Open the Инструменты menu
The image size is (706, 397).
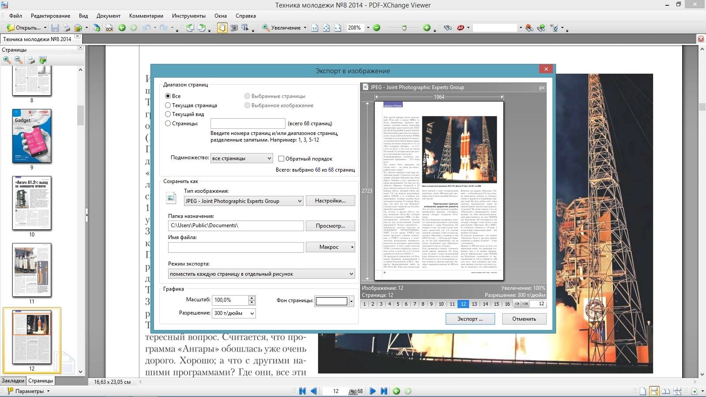pyautogui.click(x=189, y=15)
